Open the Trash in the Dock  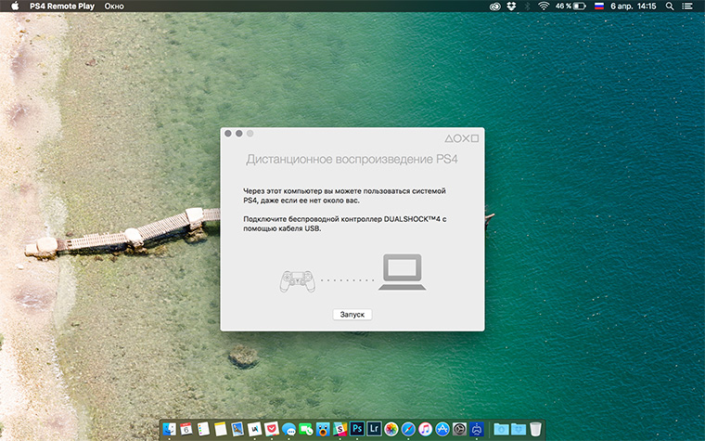(x=535, y=429)
